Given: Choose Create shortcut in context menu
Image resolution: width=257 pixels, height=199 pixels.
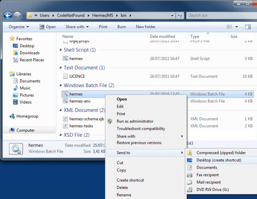Looking at the screenshot, I should pos(130,180).
